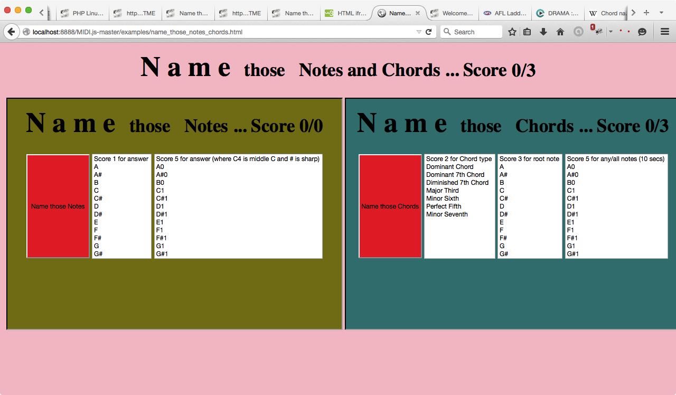Click the smiley face chat icon
676x395 pixels.
[x=642, y=32]
